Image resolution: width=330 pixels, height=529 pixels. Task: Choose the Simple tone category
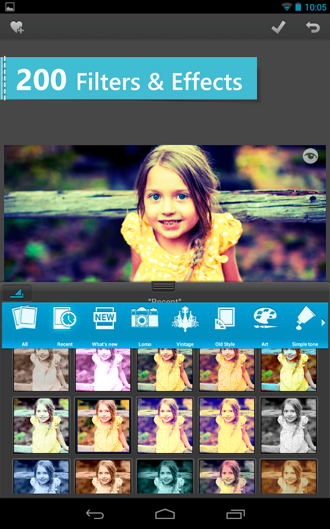click(305, 326)
